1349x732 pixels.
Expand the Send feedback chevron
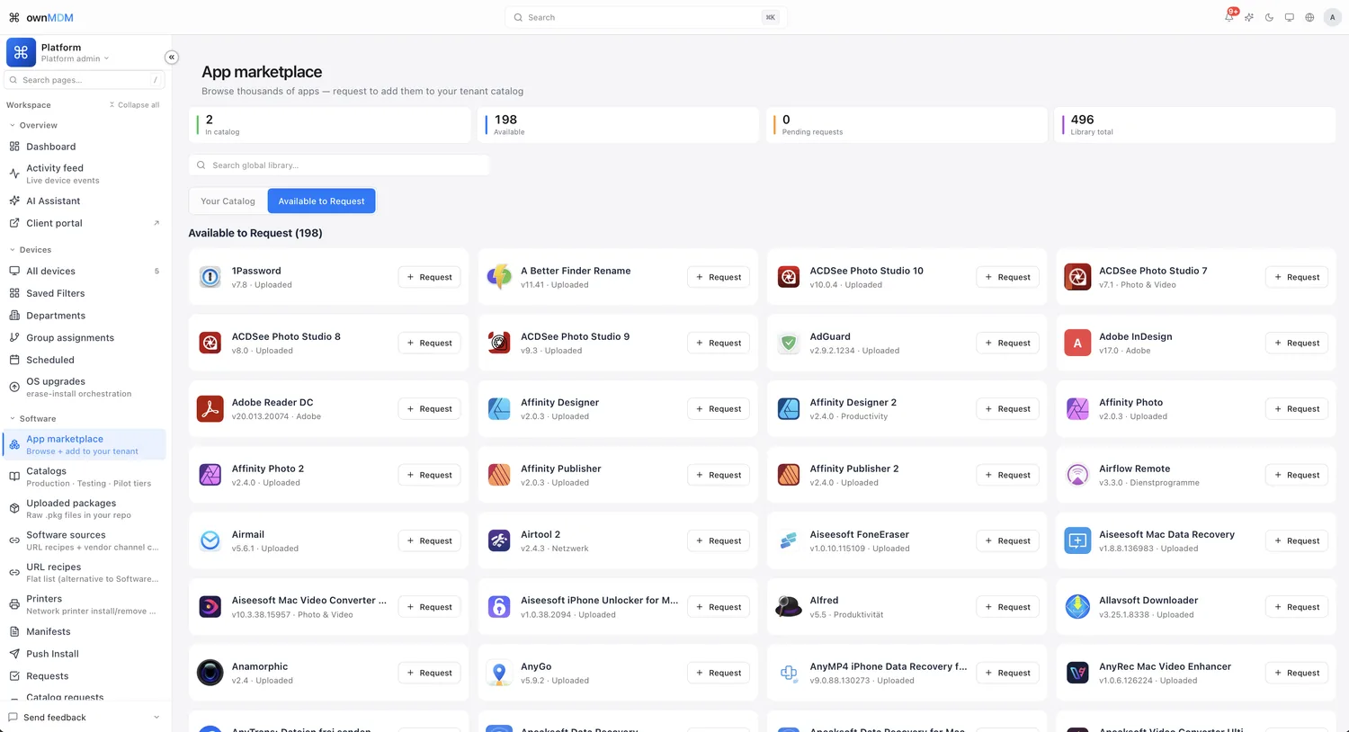[156, 718]
